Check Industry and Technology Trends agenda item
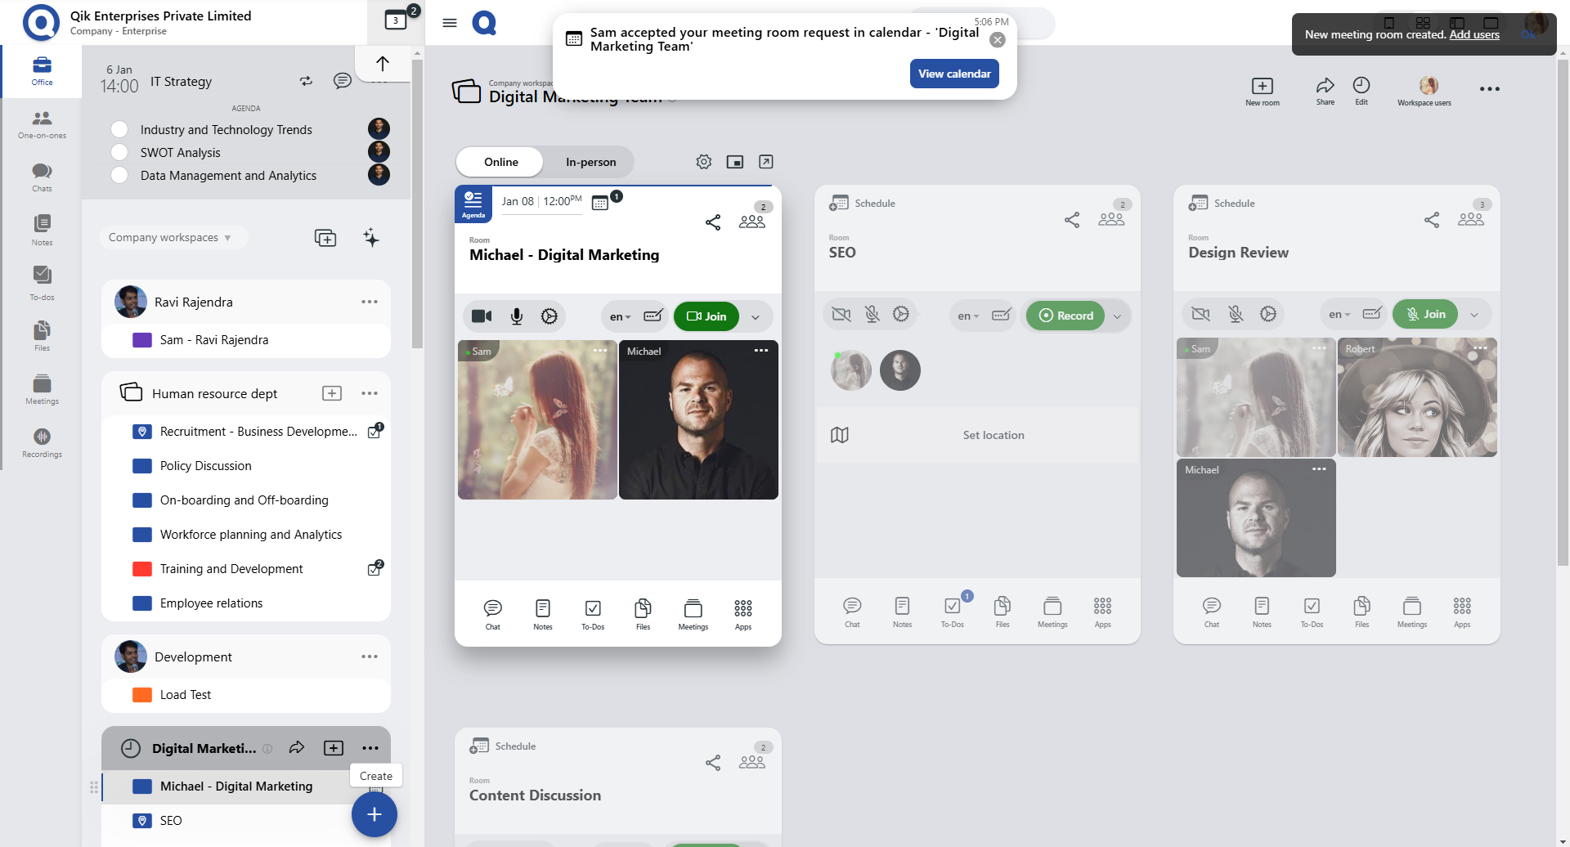This screenshot has height=847, width=1570. [119, 130]
